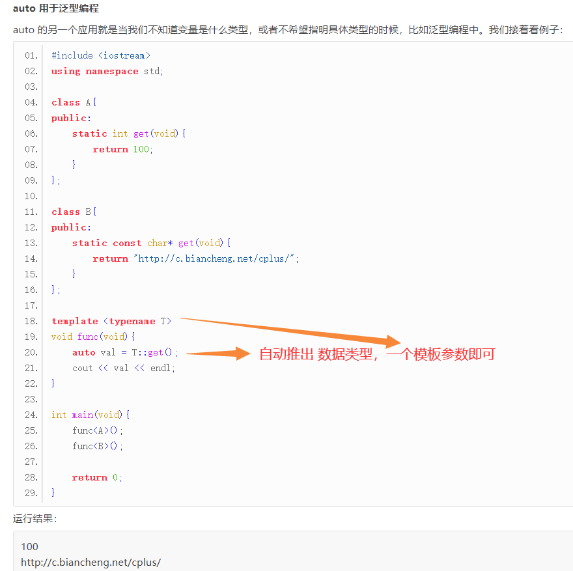
Task: Click 'auto val = T::get();' line
Action: (x=124, y=352)
